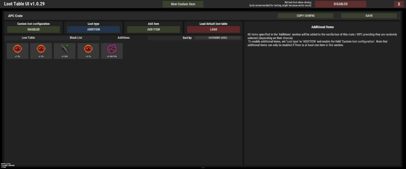
Task: Click the ADD ITEM button
Action: tap(153, 30)
